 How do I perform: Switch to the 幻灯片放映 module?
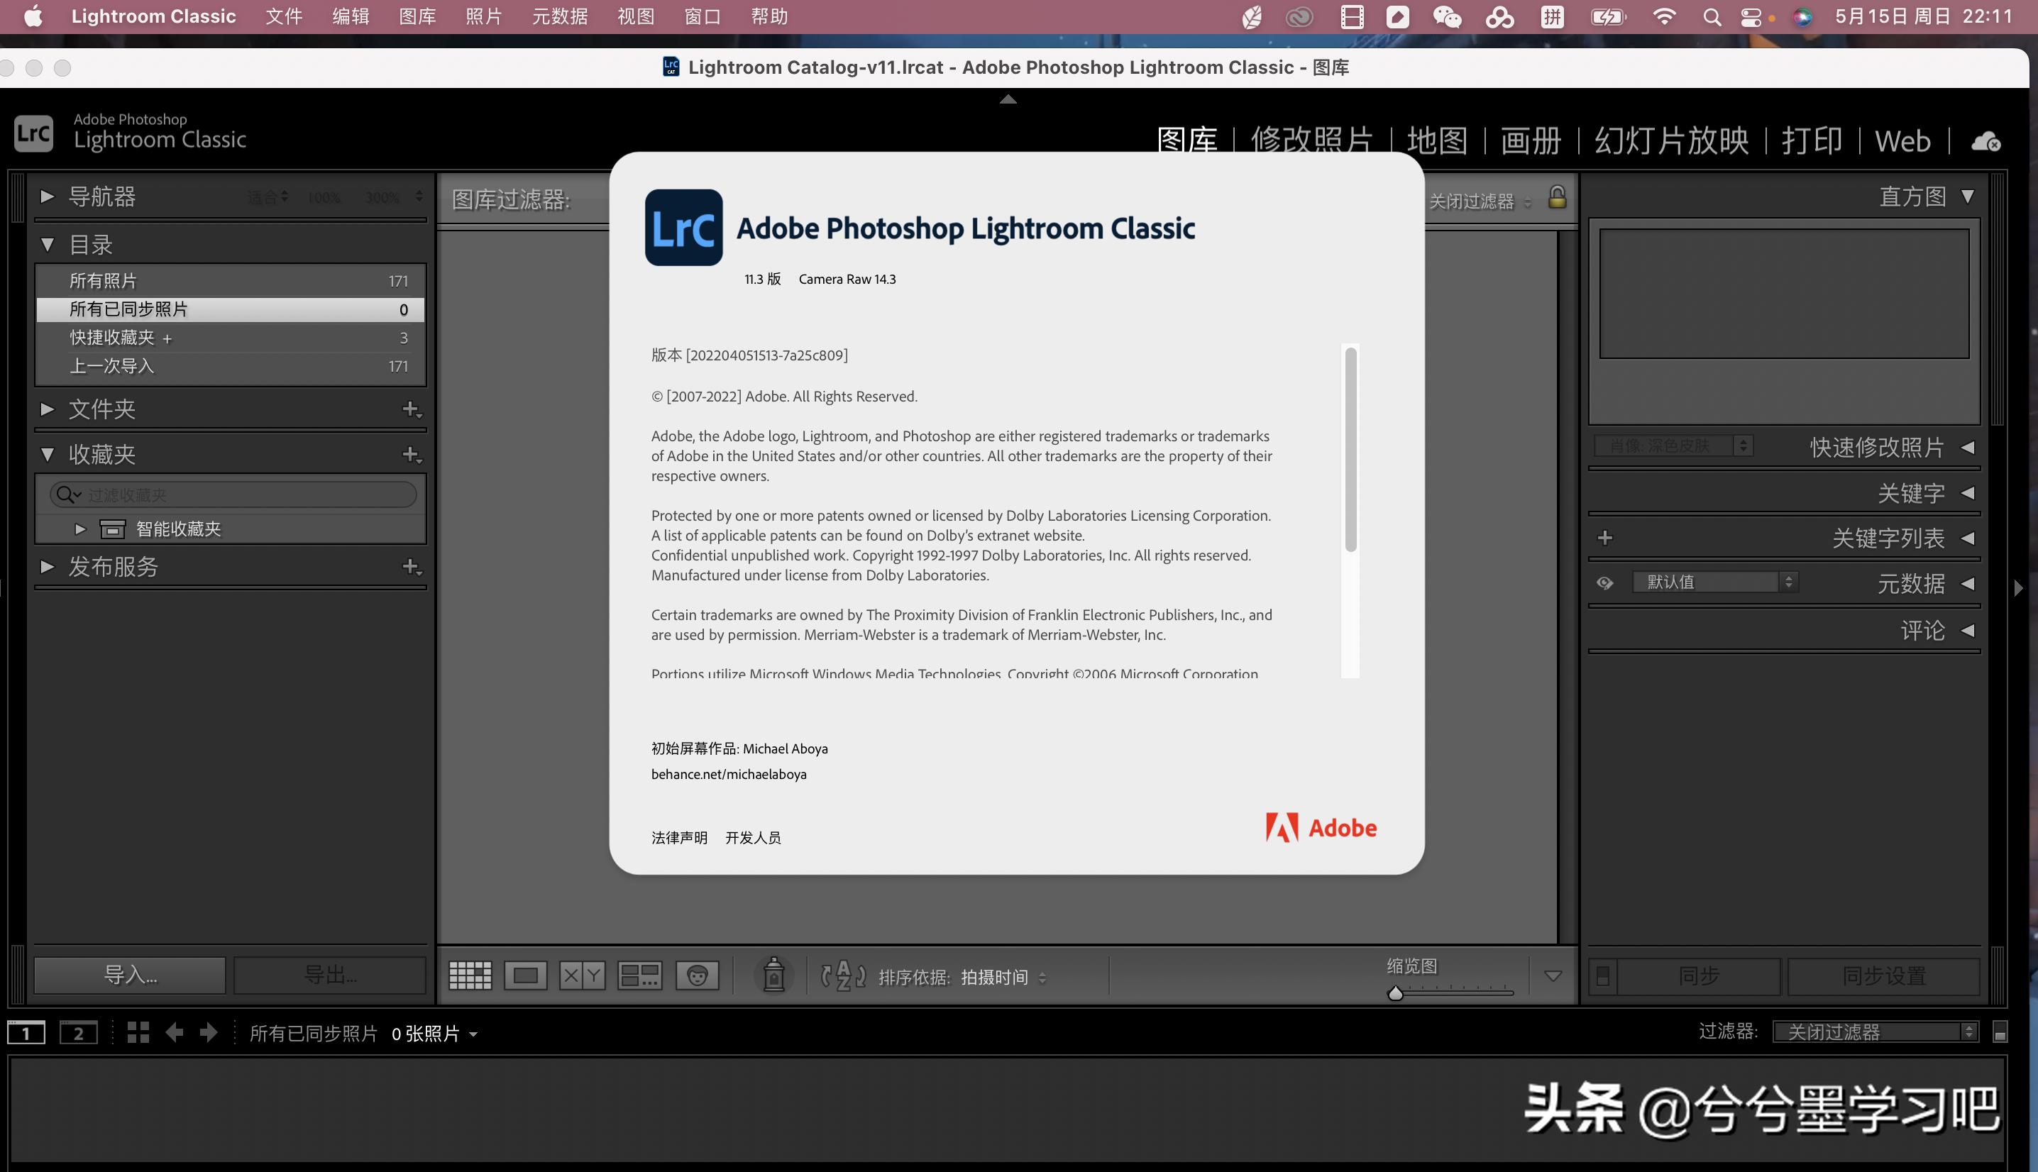(1672, 140)
